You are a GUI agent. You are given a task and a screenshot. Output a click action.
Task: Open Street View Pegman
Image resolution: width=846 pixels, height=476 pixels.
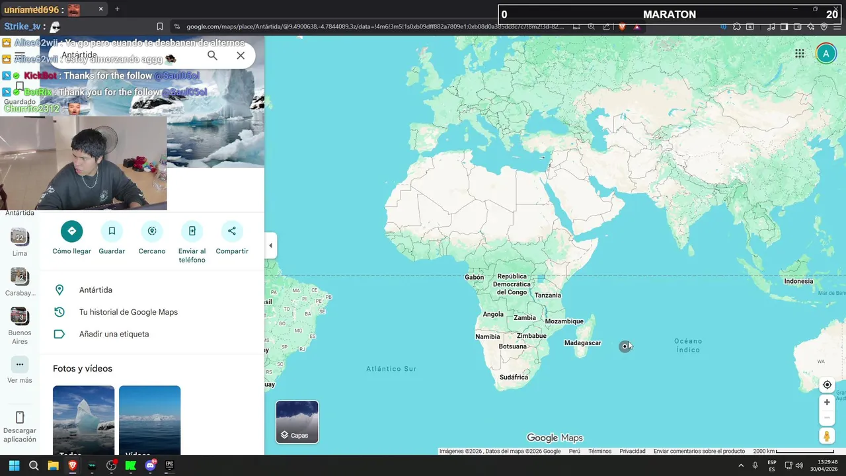point(827,436)
